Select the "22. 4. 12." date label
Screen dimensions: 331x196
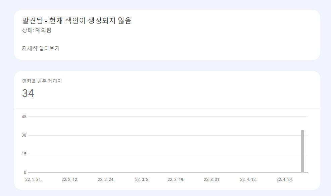click(249, 180)
